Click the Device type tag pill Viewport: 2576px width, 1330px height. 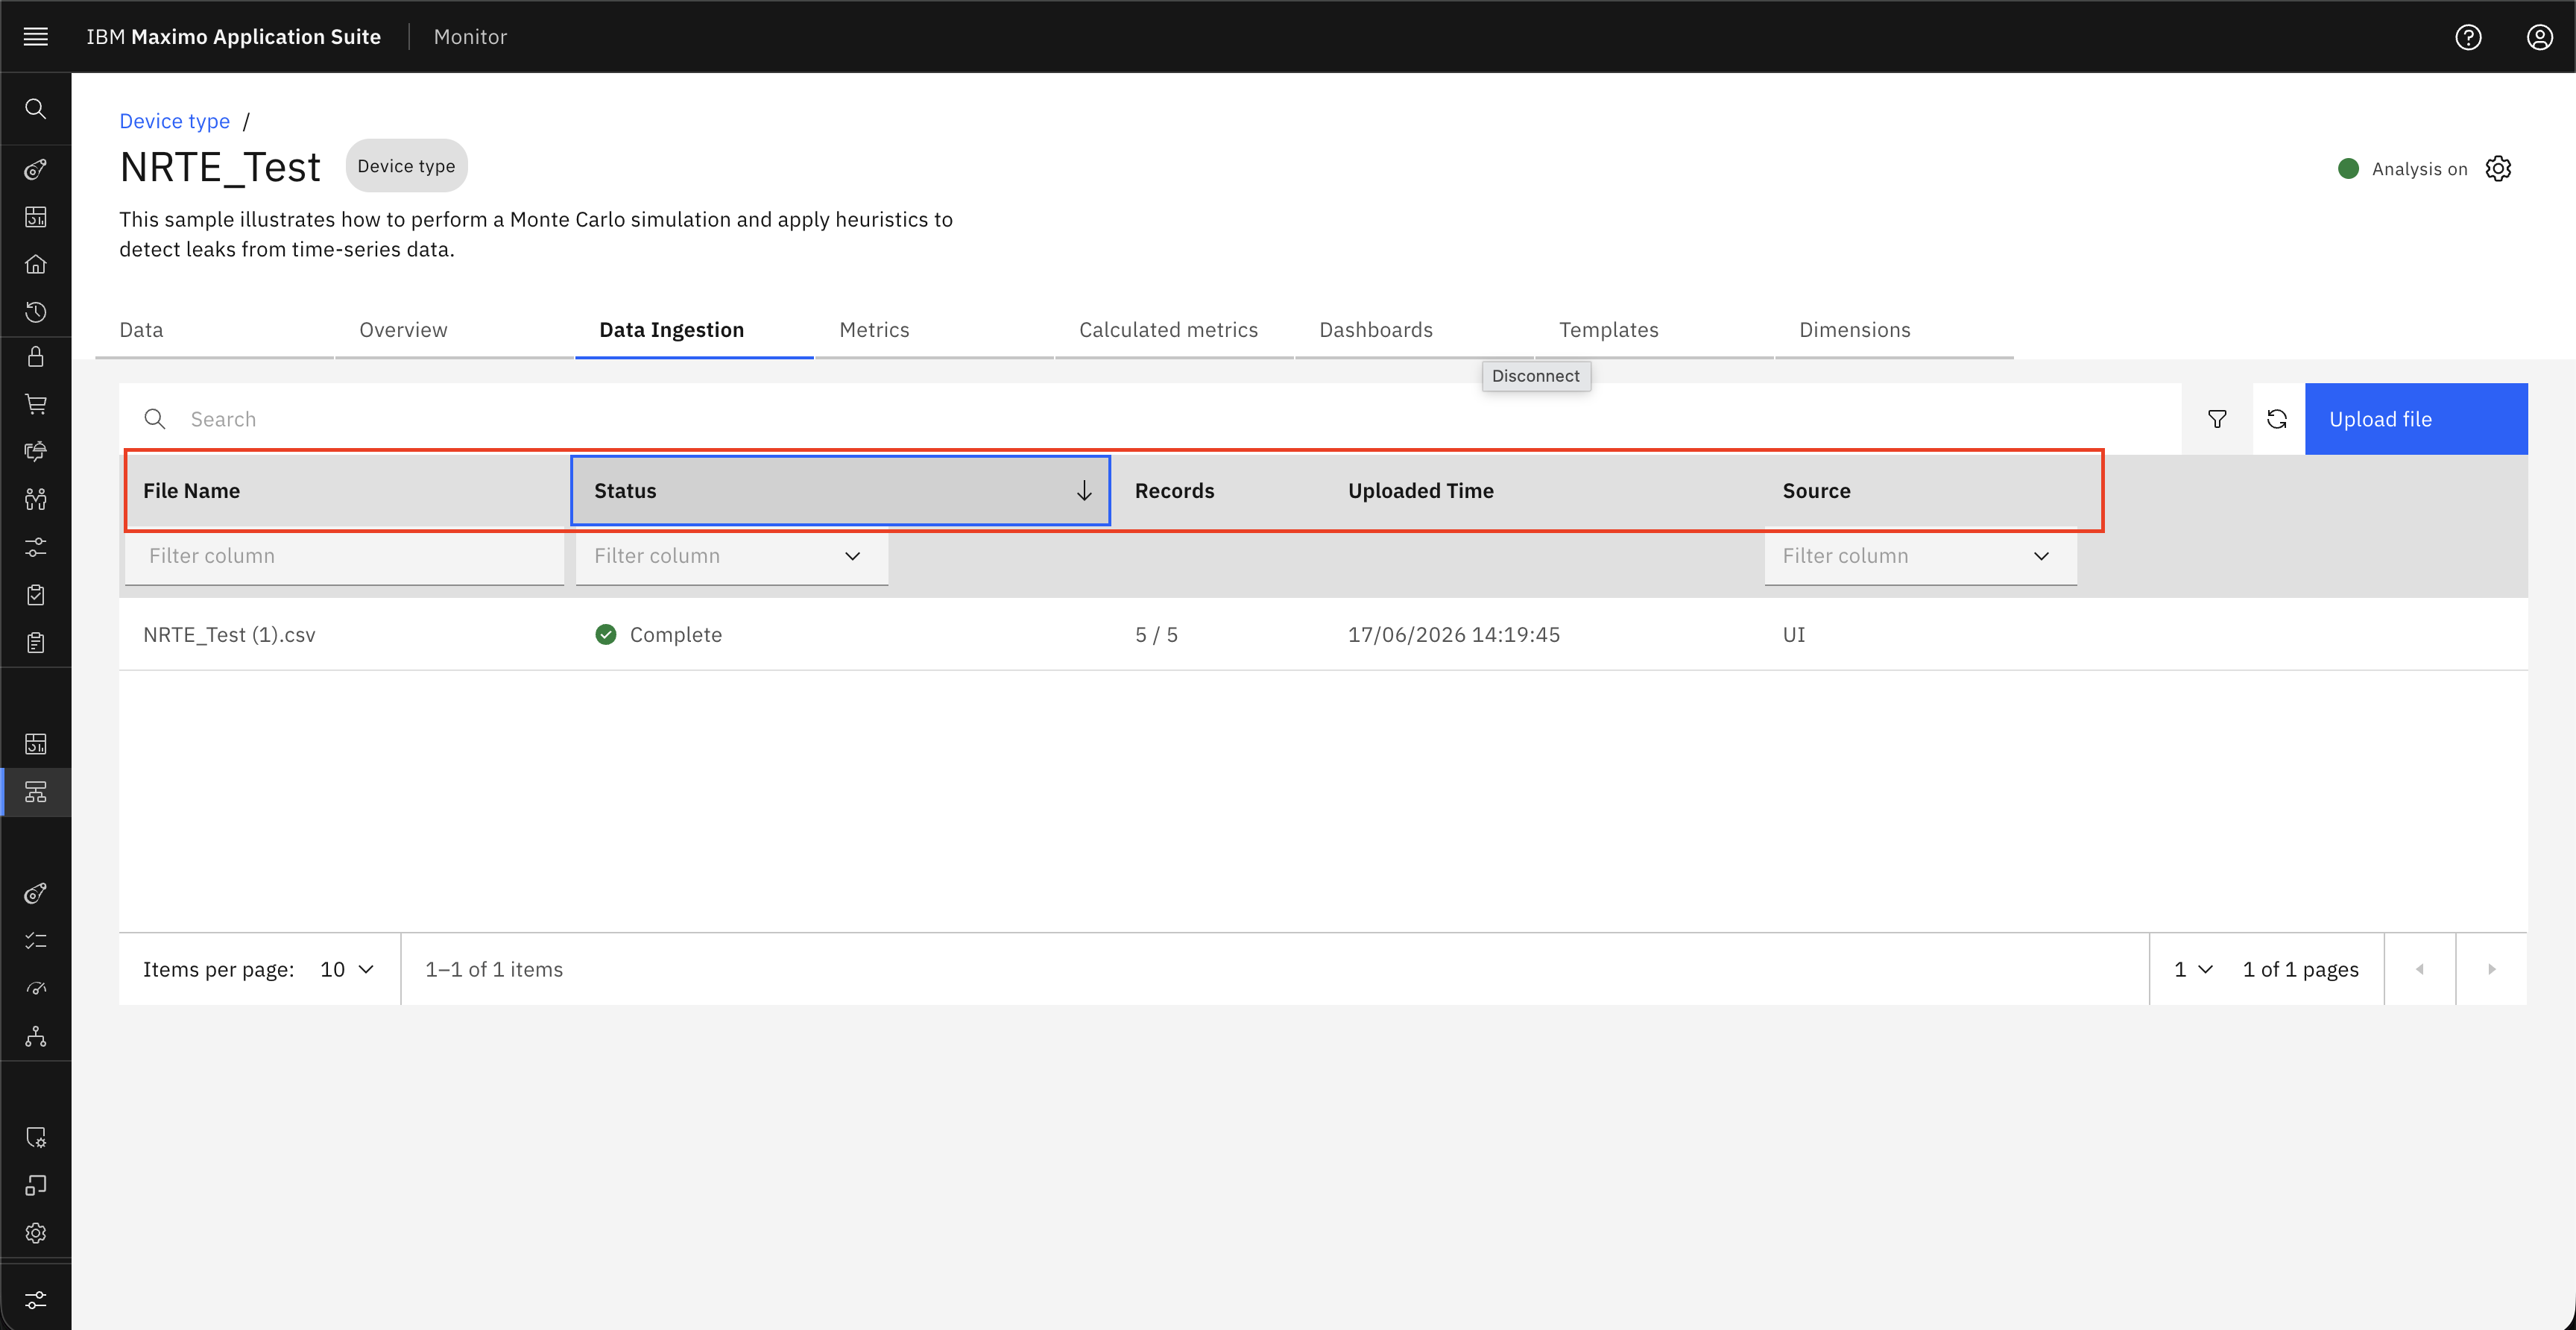[x=406, y=166]
